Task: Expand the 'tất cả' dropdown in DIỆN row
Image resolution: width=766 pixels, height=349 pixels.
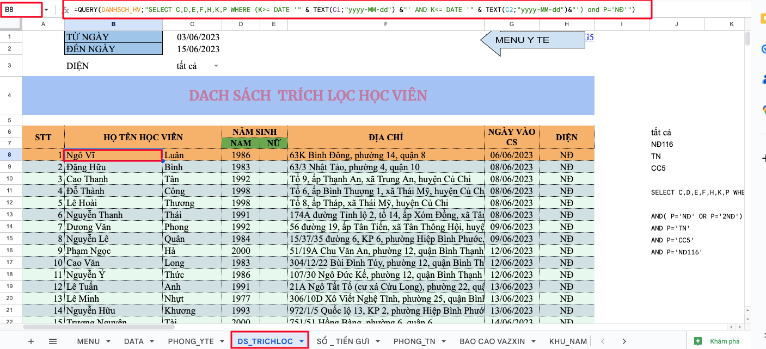Action: [x=216, y=66]
